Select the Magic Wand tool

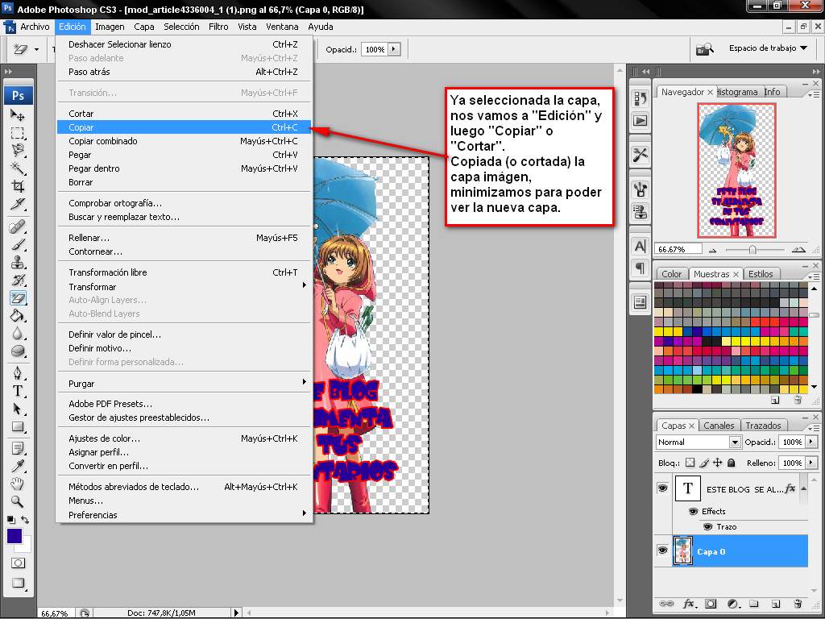tap(18, 168)
